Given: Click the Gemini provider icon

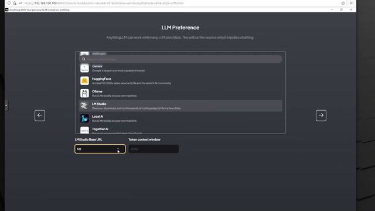Looking at the screenshot, I should tap(84, 69).
